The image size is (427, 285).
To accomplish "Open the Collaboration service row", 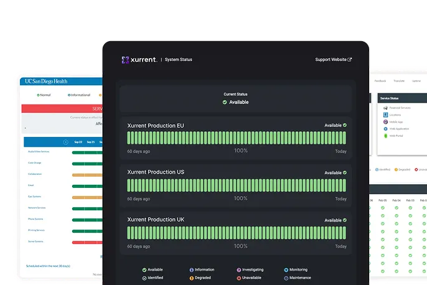I will tap(35, 174).
